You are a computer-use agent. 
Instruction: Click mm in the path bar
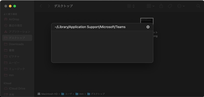pos(80,94)
